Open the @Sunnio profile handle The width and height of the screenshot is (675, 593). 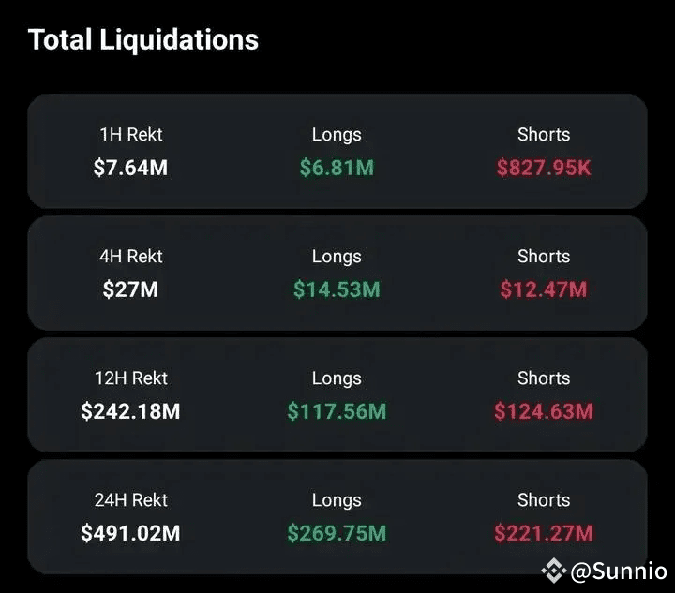(618, 571)
